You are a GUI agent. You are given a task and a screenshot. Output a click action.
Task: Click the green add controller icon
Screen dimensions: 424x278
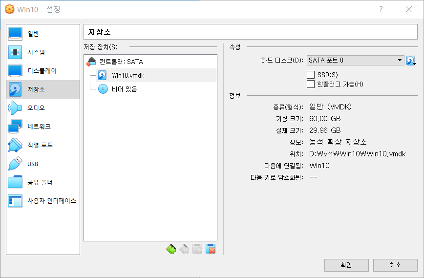tap(171, 249)
